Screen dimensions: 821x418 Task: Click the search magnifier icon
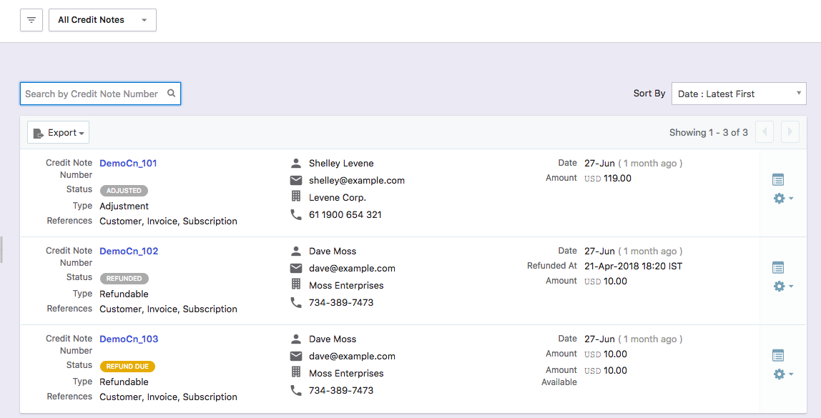coord(171,93)
